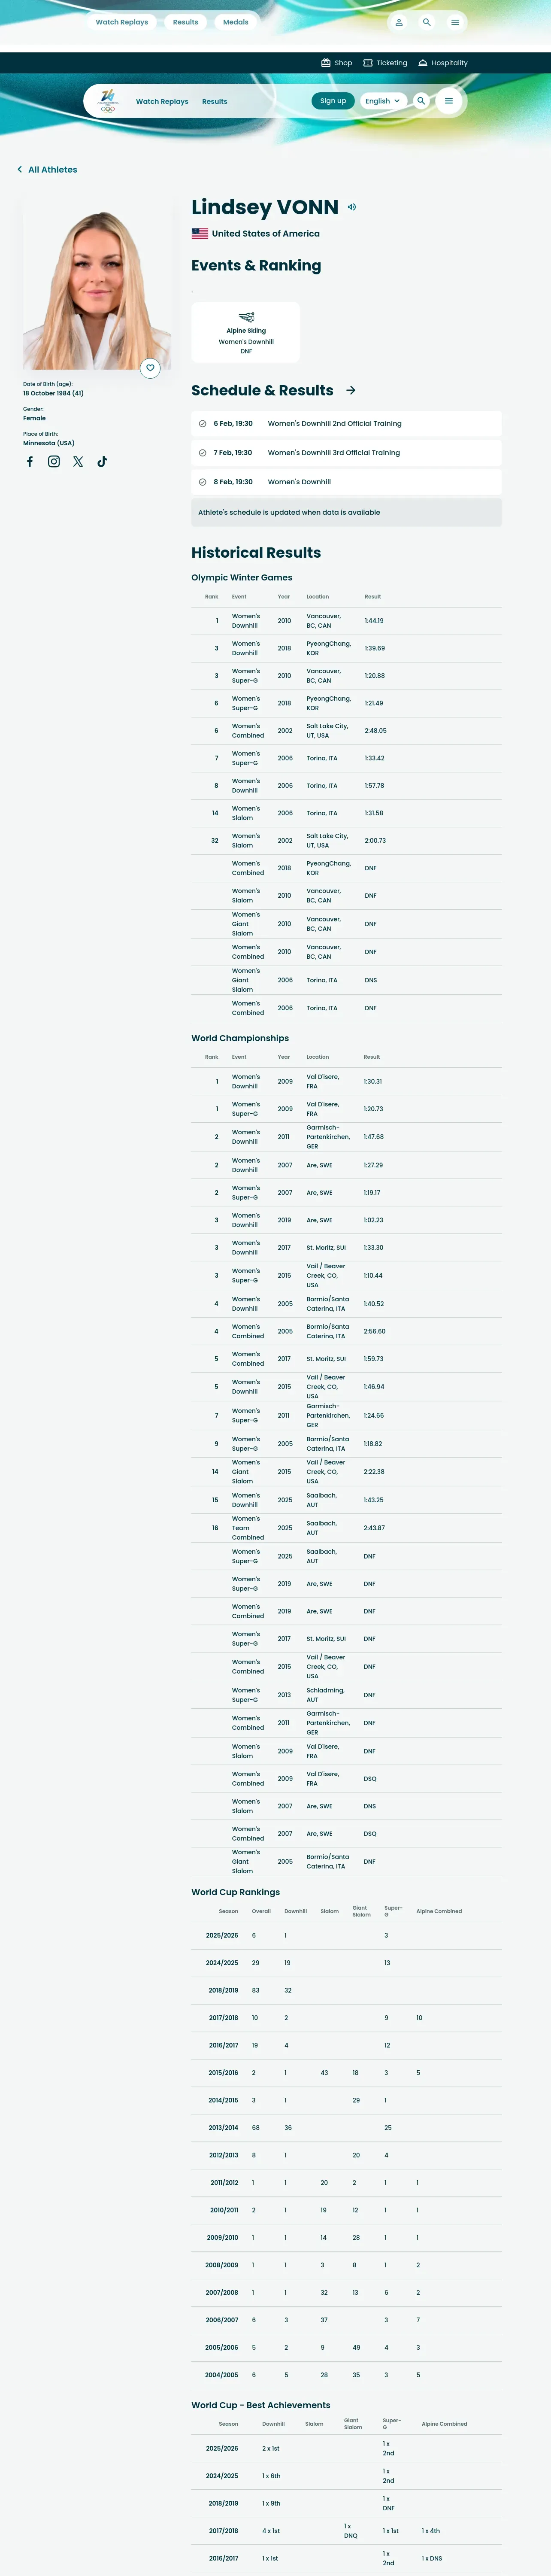Open the X social media icon
This screenshot has height=2576, width=551.
tap(78, 461)
